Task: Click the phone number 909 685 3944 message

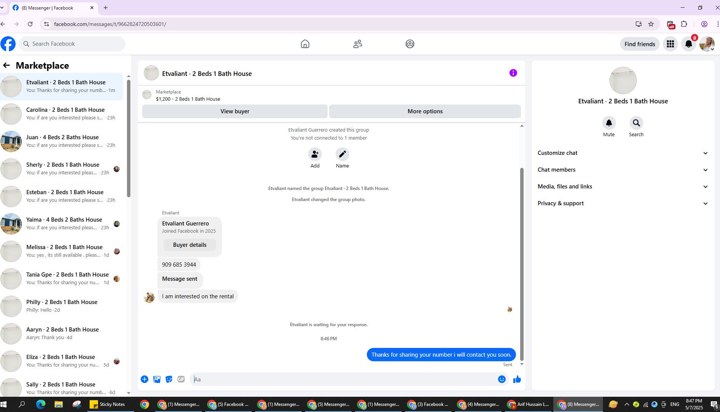Action: tap(179, 265)
